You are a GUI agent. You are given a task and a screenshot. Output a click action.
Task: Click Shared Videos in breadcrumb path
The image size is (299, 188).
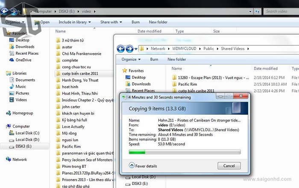(x=233, y=49)
